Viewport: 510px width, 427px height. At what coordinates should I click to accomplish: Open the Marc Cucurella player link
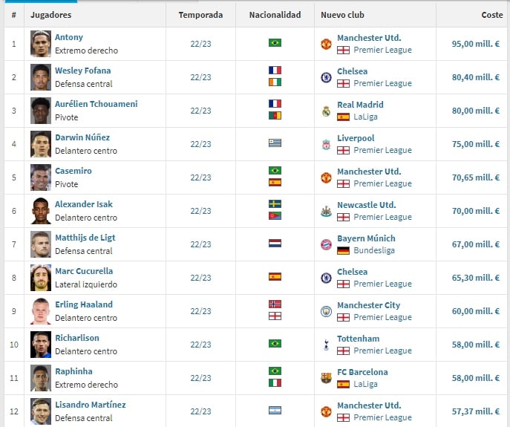[x=84, y=271]
